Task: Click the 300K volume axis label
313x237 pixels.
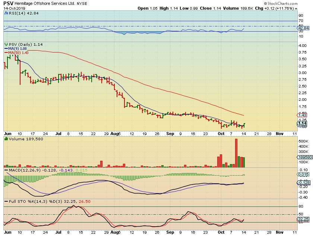Action: tap(303, 152)
